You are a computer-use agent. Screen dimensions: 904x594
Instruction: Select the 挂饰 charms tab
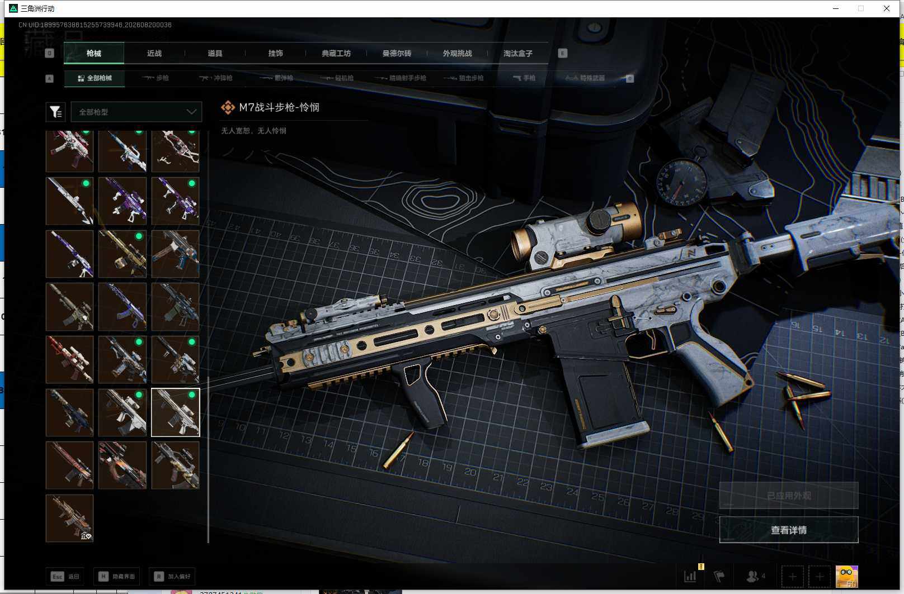tap(275, 53)
